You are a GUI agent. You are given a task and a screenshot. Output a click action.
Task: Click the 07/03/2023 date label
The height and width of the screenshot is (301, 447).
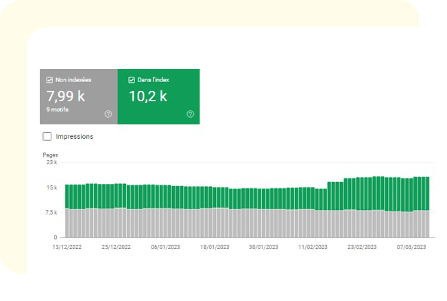tap(411, 247)
